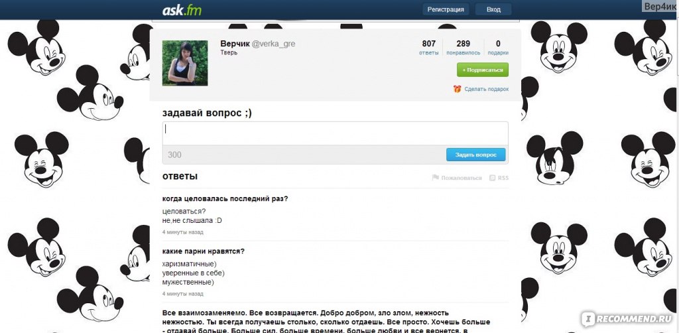
Task: Click the answer line мужественные)
Action: tap(188, 283)
